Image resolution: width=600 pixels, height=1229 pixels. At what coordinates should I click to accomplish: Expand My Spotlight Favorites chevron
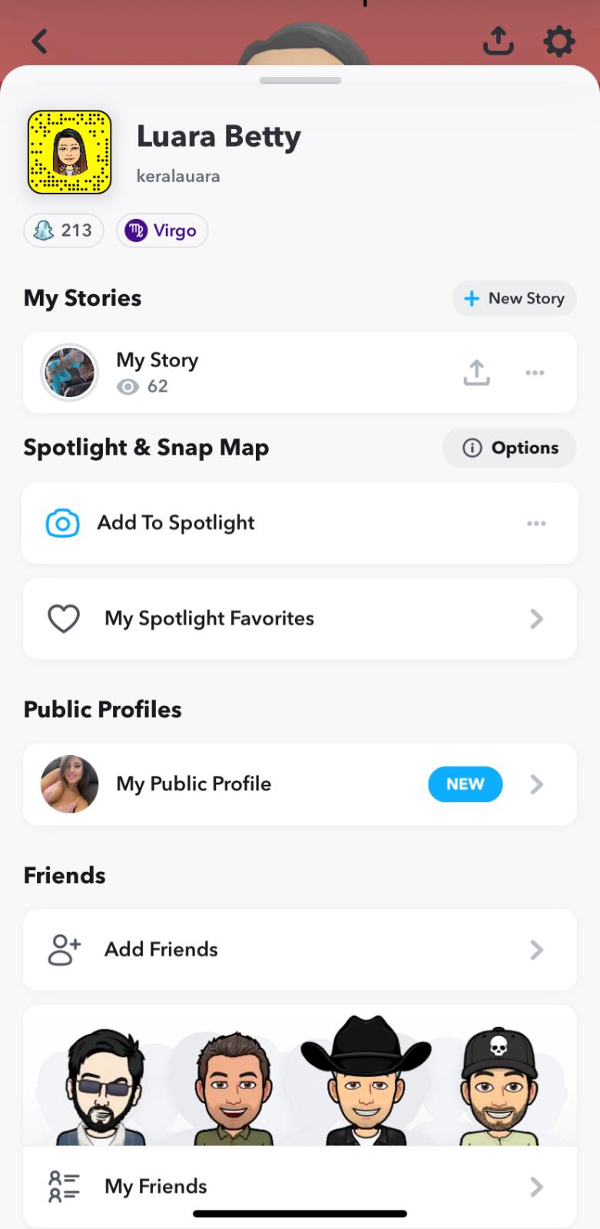coord(536,619)
